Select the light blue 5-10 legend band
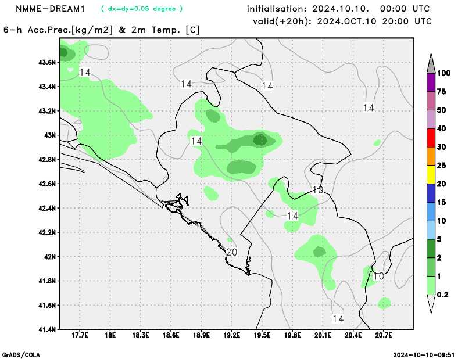This screenshot has height=359, width=465. (x=431, y=230)
